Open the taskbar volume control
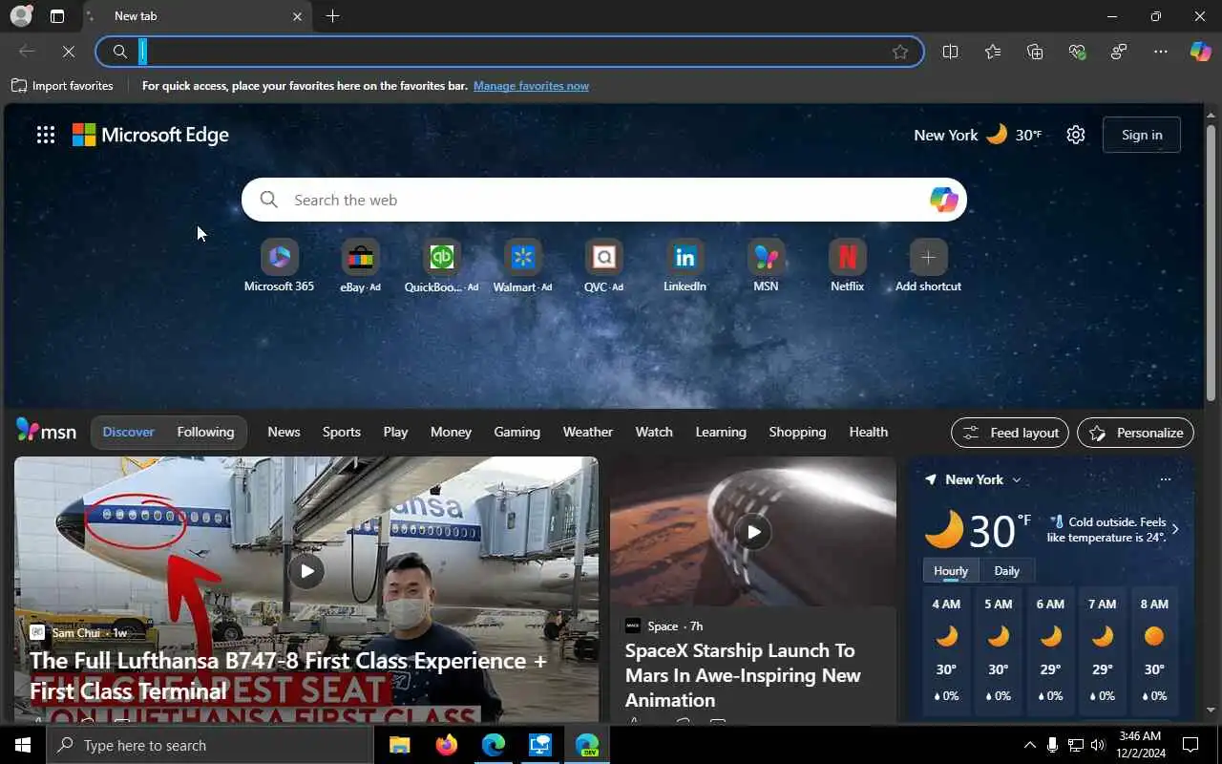The image size is (1222, 764). 1097,745
